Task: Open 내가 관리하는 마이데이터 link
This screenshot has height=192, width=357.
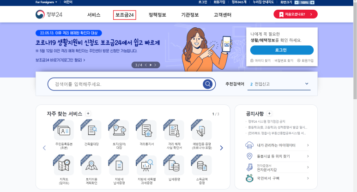Action: pyautogui.click(x=277, y=145)
